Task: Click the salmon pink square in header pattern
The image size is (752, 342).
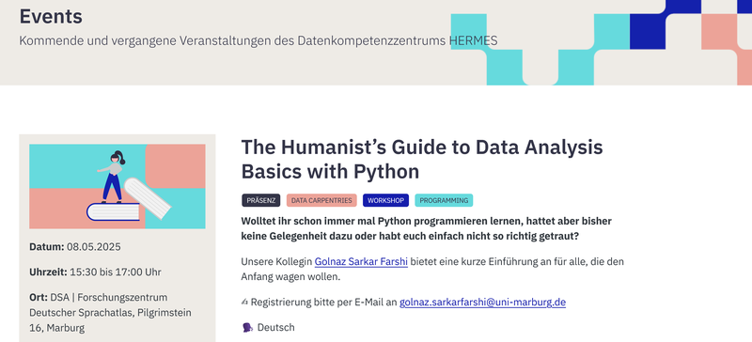Action: coord(719,31)
